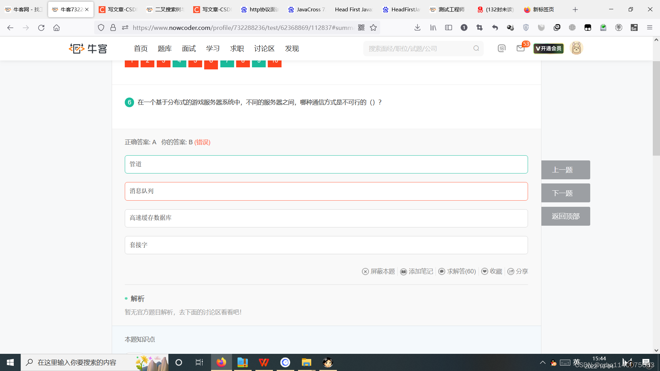Click the crop screenshot extension icon

[480, 27]
